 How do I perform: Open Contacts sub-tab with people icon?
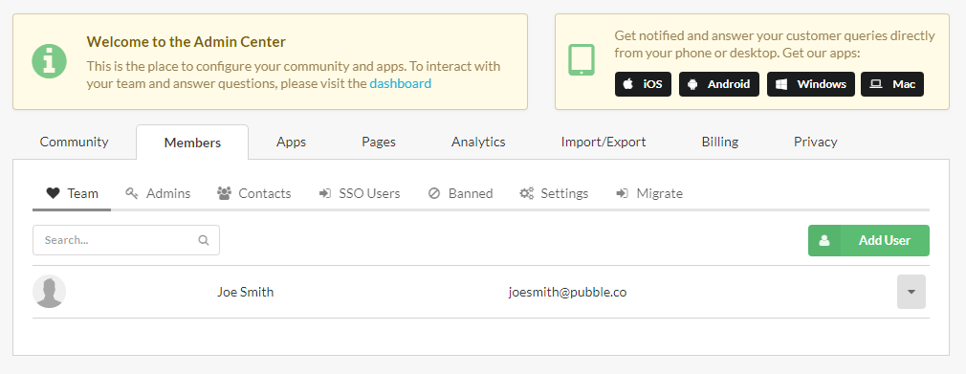tap(253, 193)
